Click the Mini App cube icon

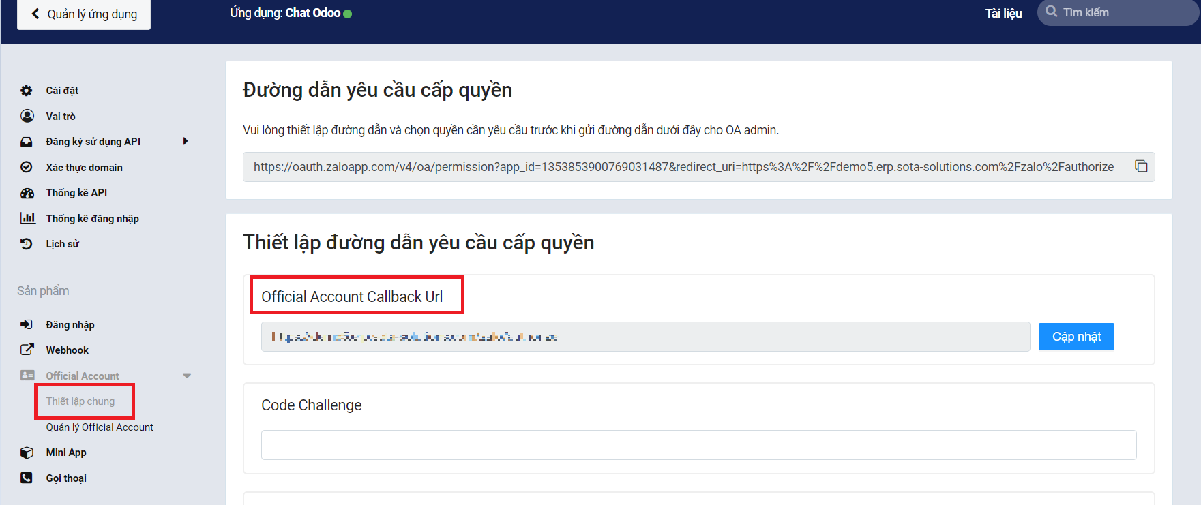27,453
